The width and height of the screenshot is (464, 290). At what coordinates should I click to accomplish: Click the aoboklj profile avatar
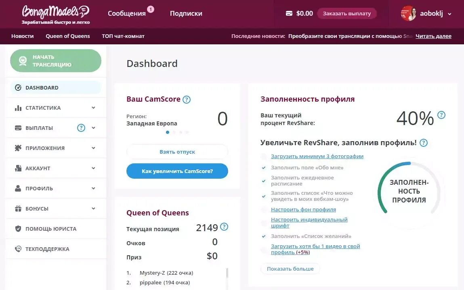pyautogui.click(x=408, y=13)
